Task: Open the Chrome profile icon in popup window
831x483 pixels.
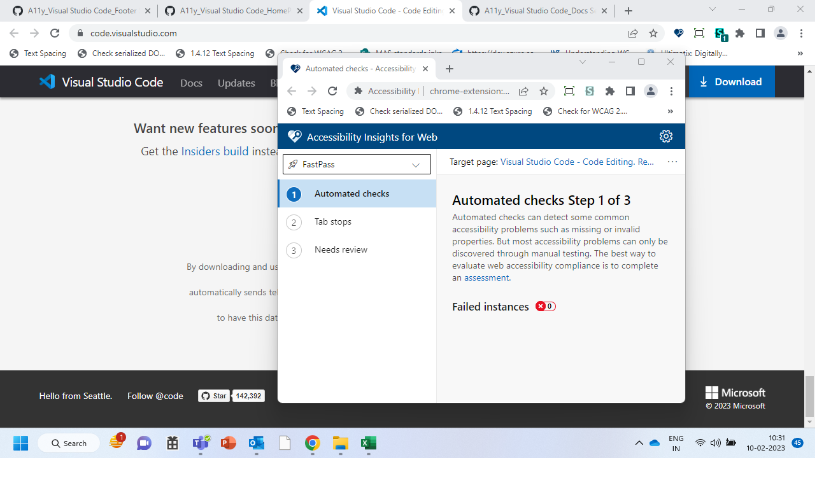Action: pyautogui.click(x=650, y=91)
